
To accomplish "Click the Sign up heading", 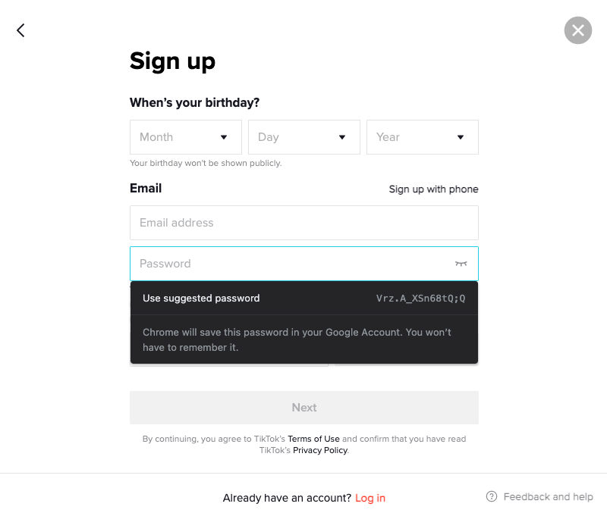I will click(172, 61).
